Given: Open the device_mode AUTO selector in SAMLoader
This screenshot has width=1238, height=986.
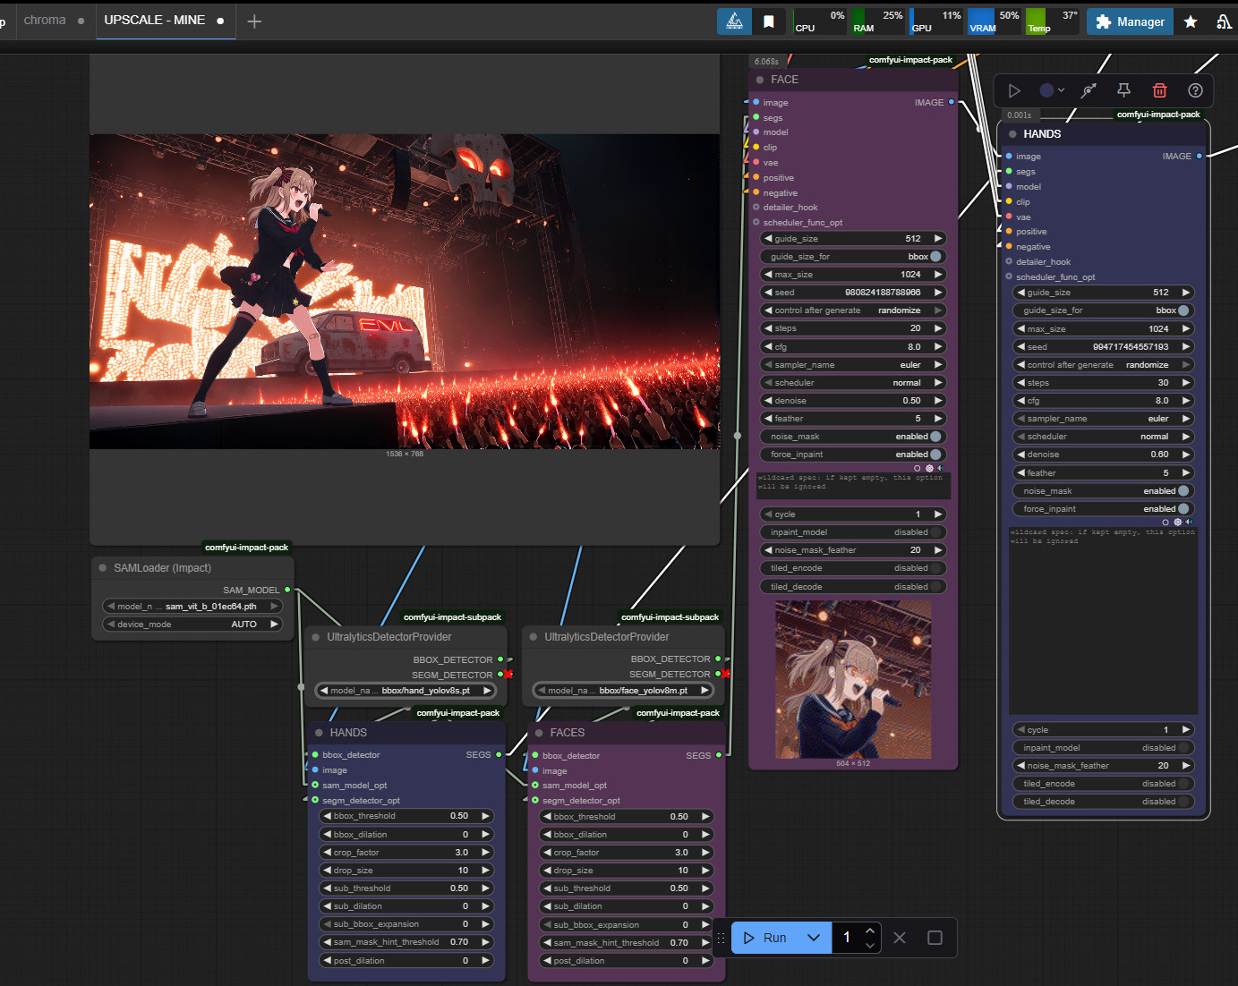Looking at the screenshot, I should coord(192,625).
